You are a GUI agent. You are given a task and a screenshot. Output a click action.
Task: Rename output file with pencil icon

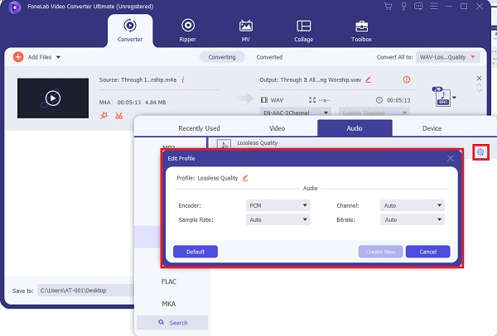click(368, 79)
